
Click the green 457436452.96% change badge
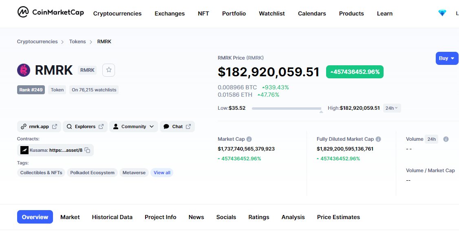(x=355, y=72)
